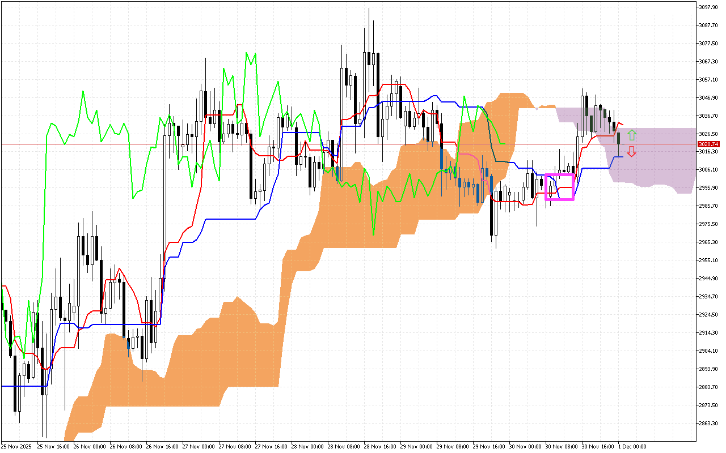Click the magenta rectangle highlighting the crossover

pyautogui.click(x=559, y=187)
